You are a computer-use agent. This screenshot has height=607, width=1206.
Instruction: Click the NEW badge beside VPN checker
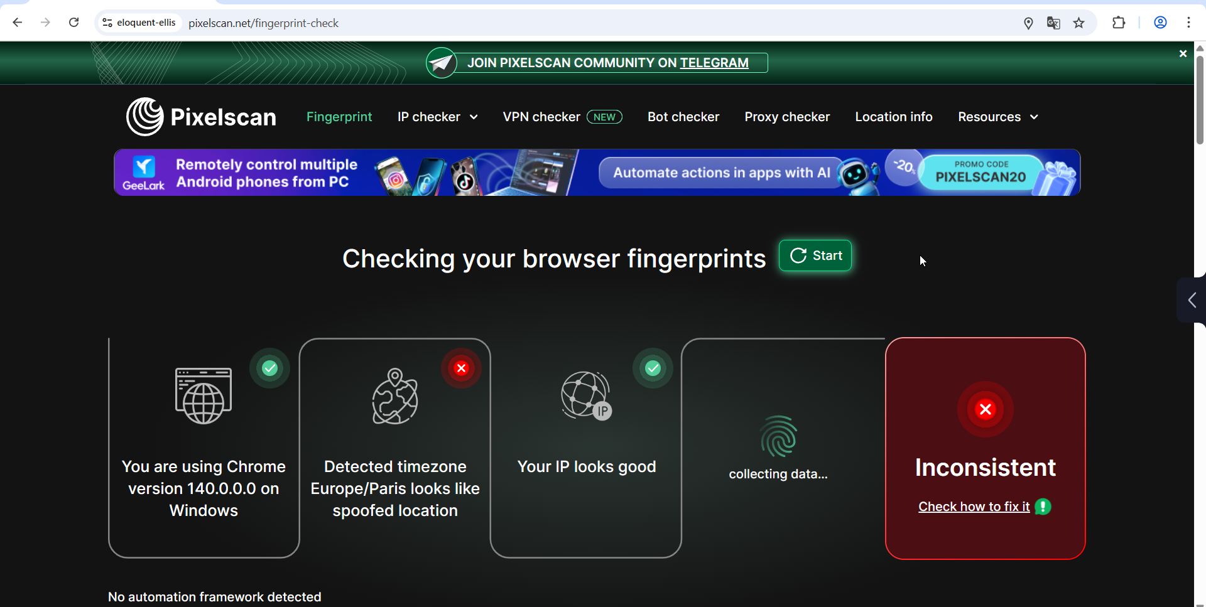pos(604,117)
